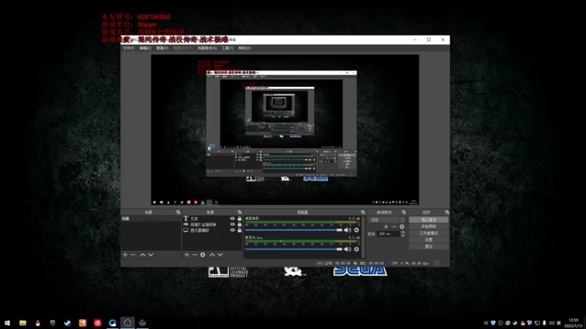Add a transition with the plus icon
The width and height of the screenshot is (586, 329).
pyautogui.click(x=386, y=227)
